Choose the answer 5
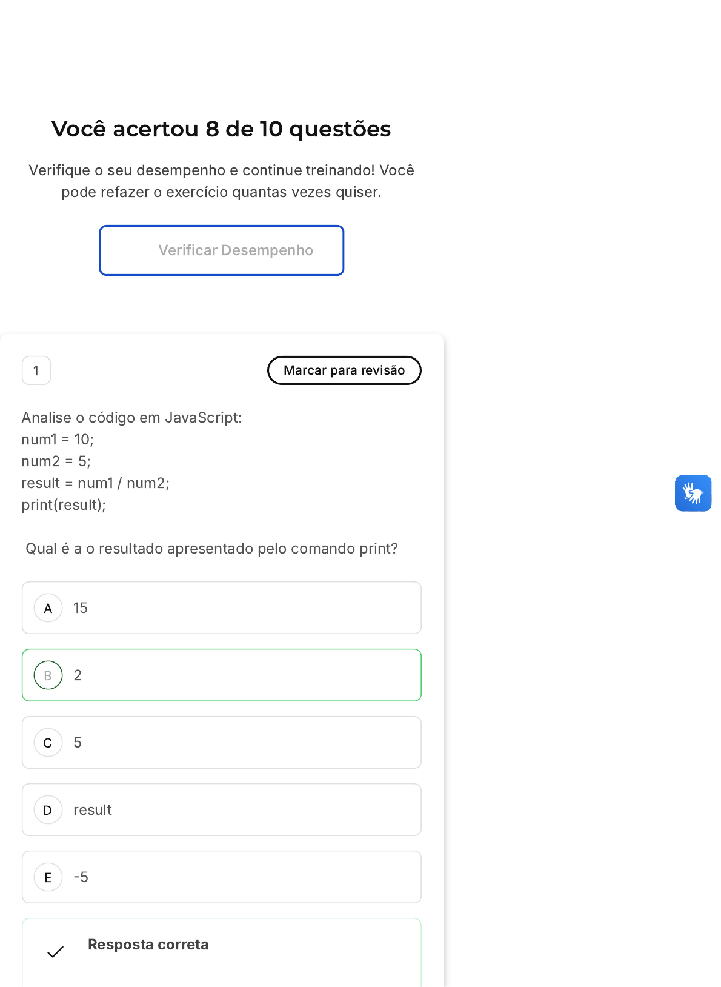721x987 pixels. (x=222, y=743)
